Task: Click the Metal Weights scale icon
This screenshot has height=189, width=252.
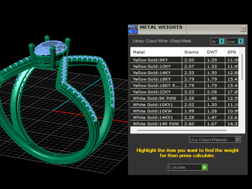Action: click(133, 29)
